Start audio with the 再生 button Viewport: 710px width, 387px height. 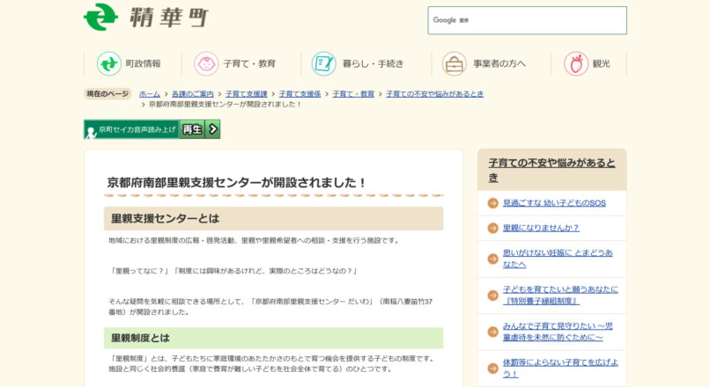tap(192, 129)
